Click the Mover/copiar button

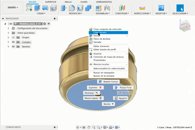click(x=93, y=98)
